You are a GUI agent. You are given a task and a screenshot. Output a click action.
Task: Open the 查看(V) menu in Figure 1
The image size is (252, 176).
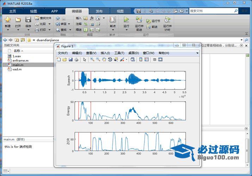[91, 53]
